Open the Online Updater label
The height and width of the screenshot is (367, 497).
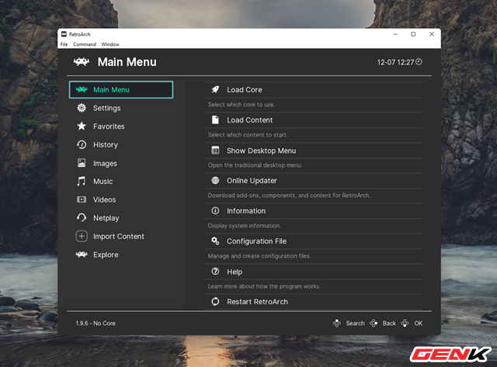point(252,181)
